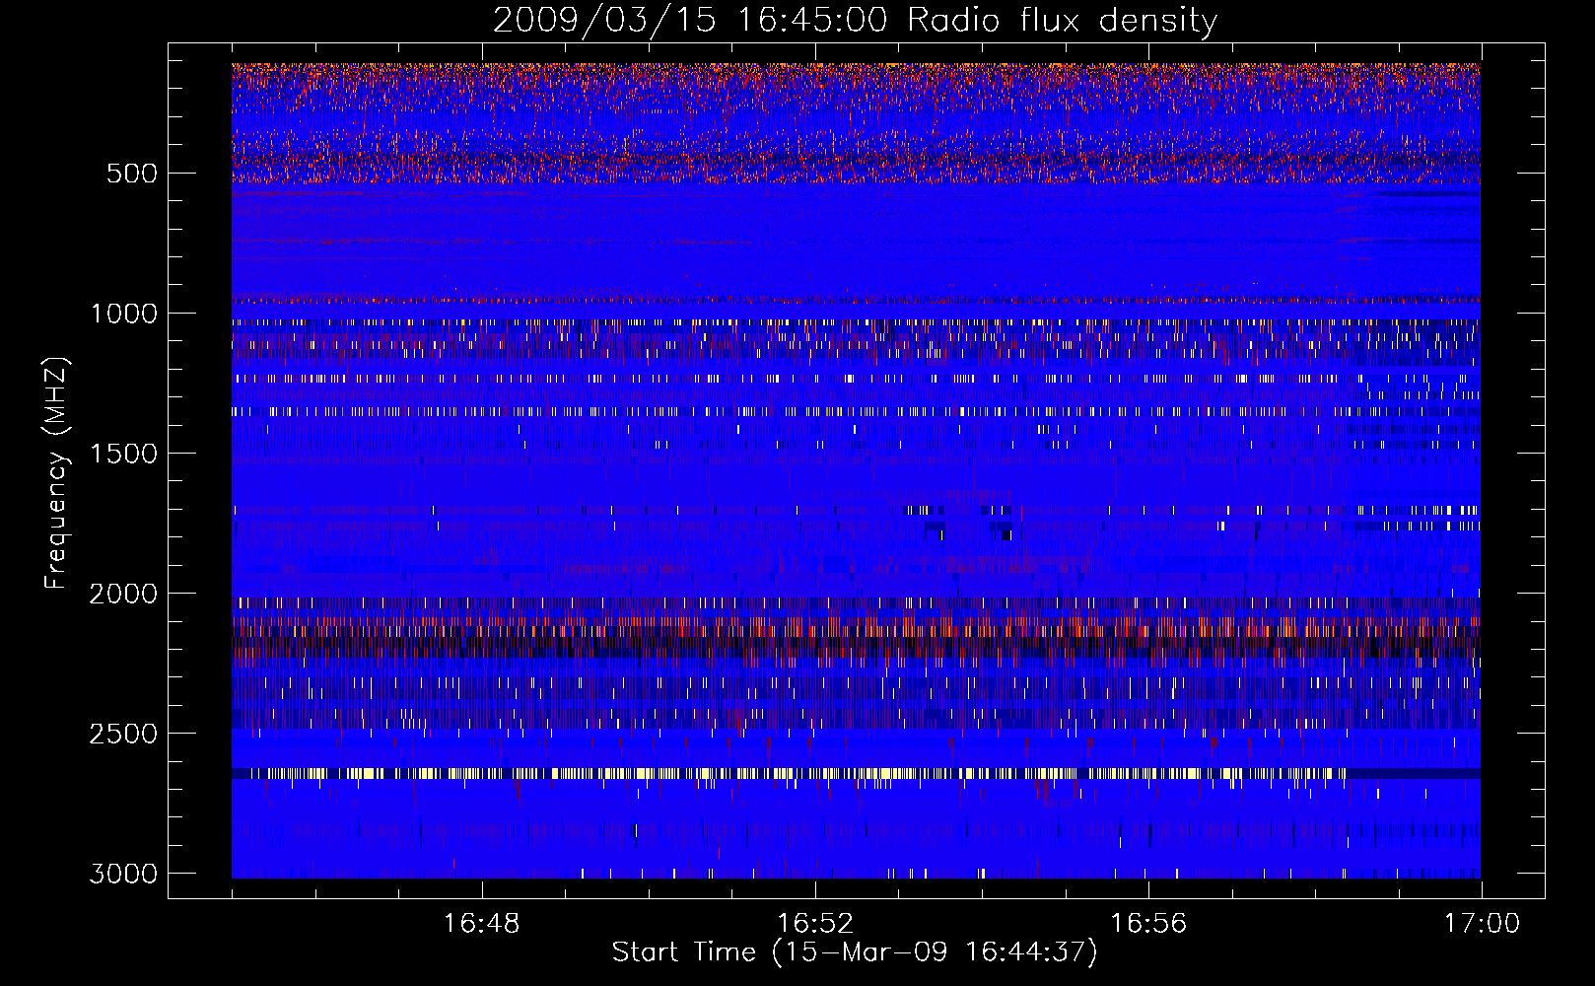Viewport: 1595px width, 986px height.
Task: Select the 1000 frequency tick label
Action: (123, 314)
